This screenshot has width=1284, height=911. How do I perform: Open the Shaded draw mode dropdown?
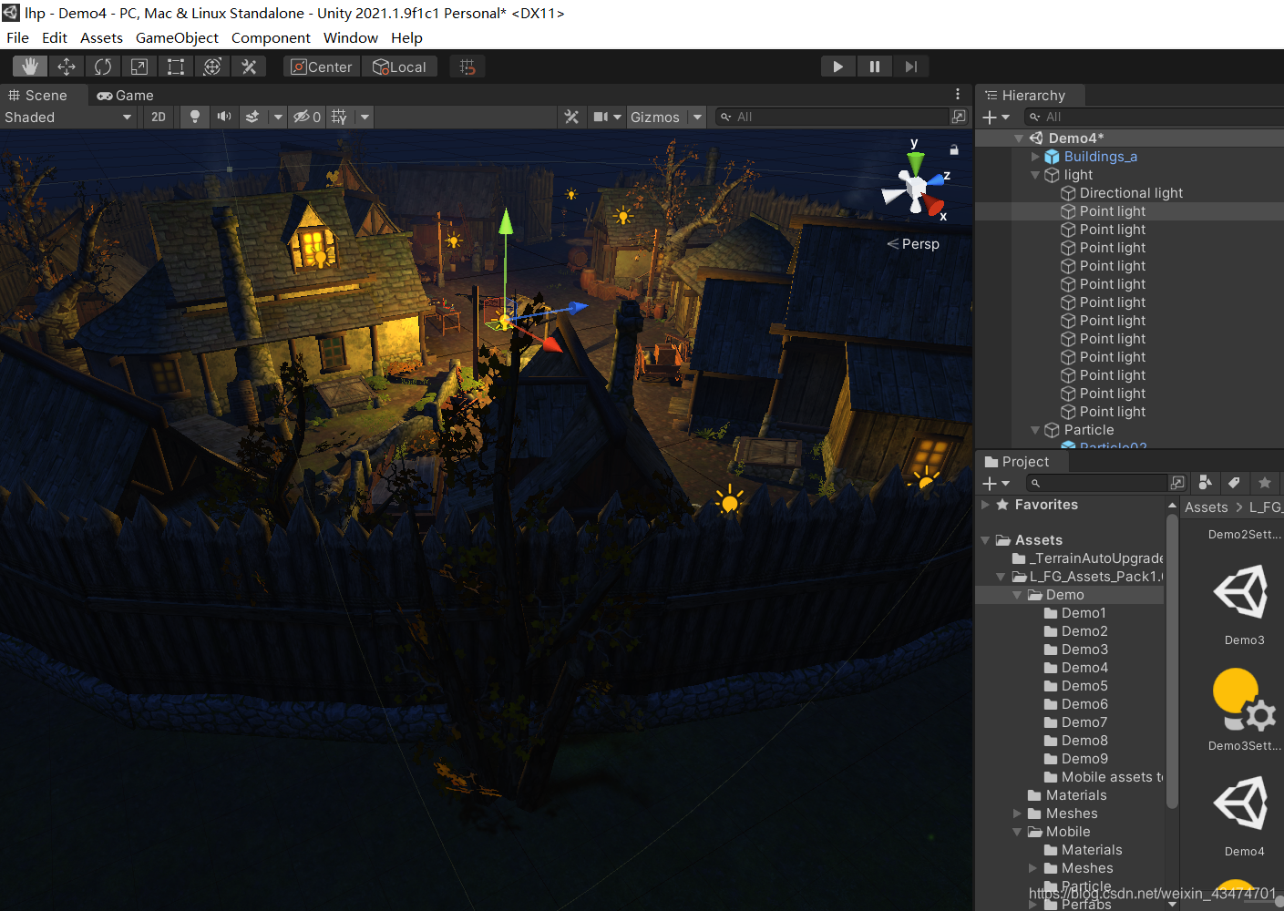coord(68,117)
